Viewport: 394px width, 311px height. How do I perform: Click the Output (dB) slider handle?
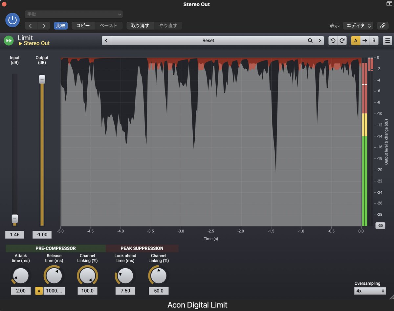42,79
